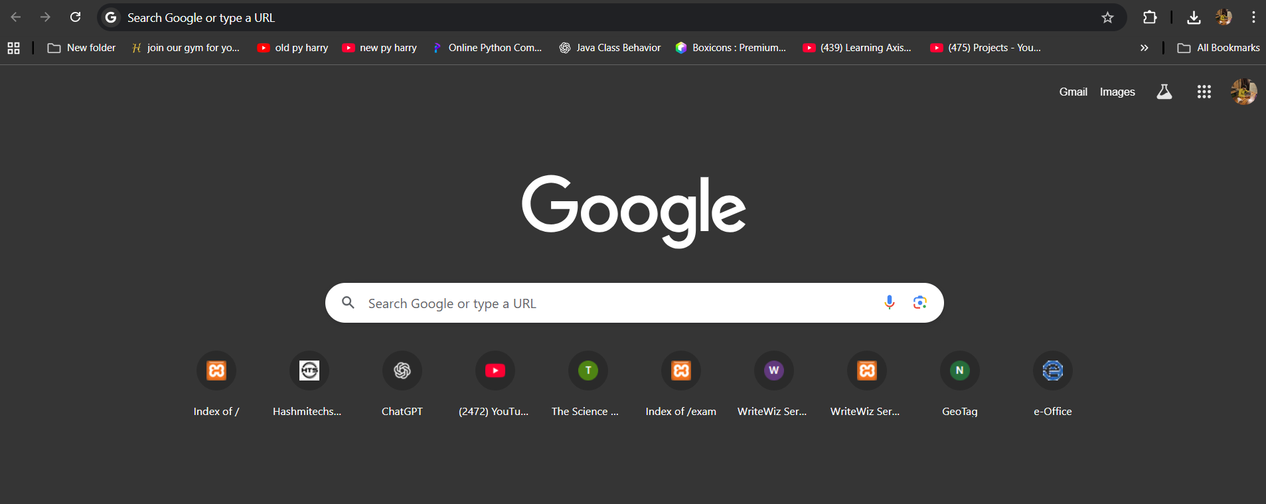This screenshot has width=1266, height=504.
Task: Reload the current page
Action: [76, 17]
